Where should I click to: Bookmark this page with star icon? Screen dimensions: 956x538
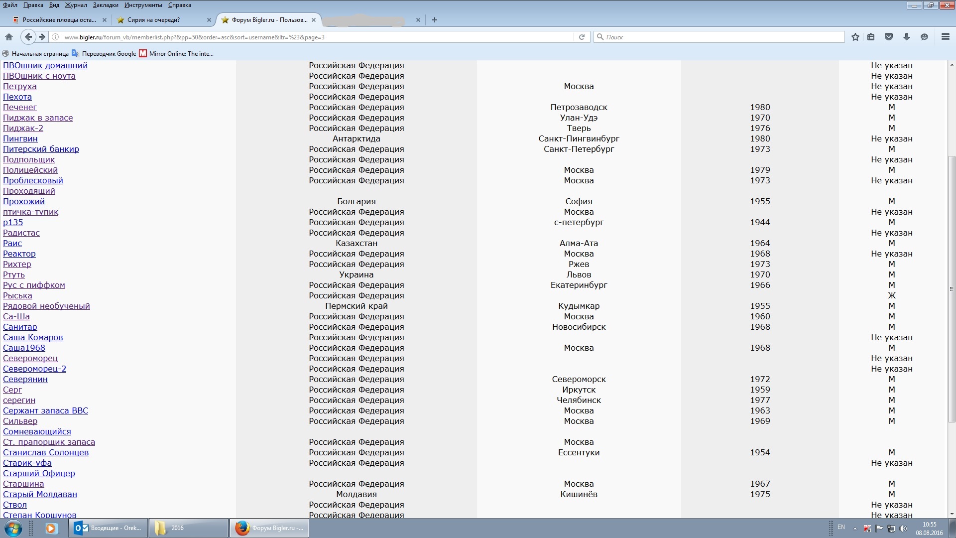(855, 37)
